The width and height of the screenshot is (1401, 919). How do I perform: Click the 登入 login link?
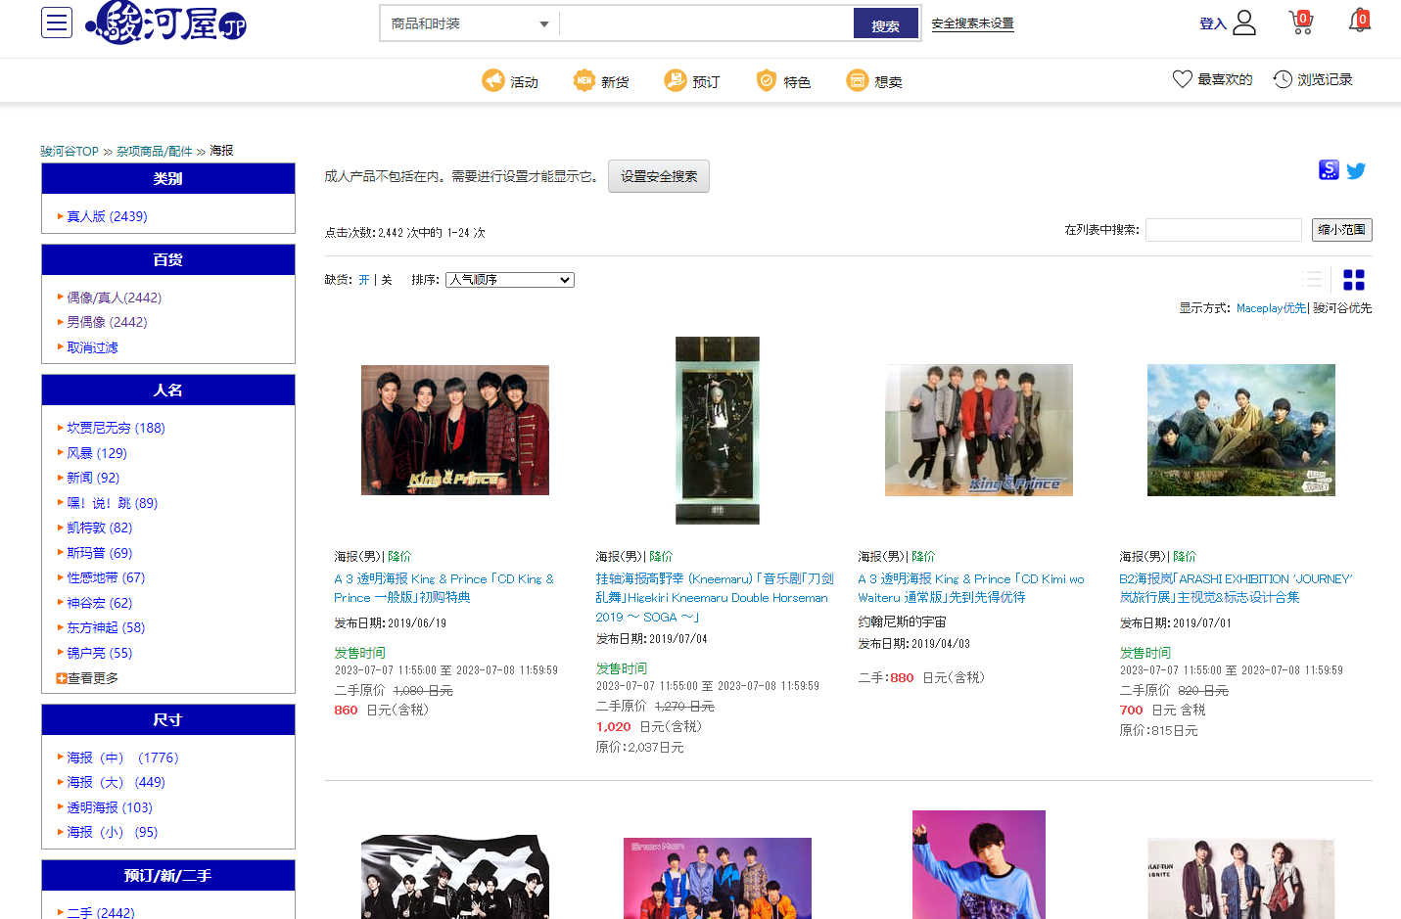1213,23
